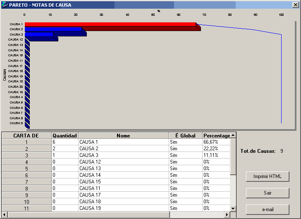
Task: Click the horizontal scrollbar right arrow
Action: (227, 214)
